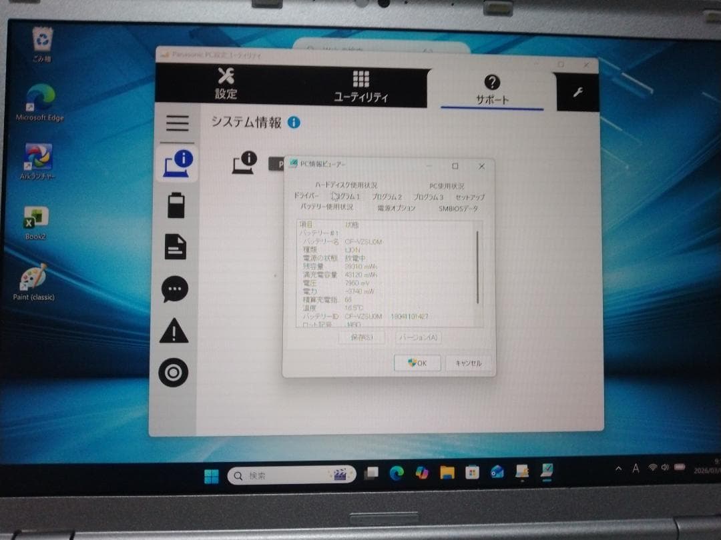This screenshot has height=540, width=721.
Task: Click the battery tray icon
Action: (x=680, y=467)
